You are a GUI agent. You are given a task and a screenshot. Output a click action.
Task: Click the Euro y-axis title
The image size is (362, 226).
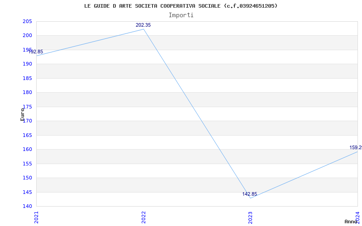click(x=22, y=114)
